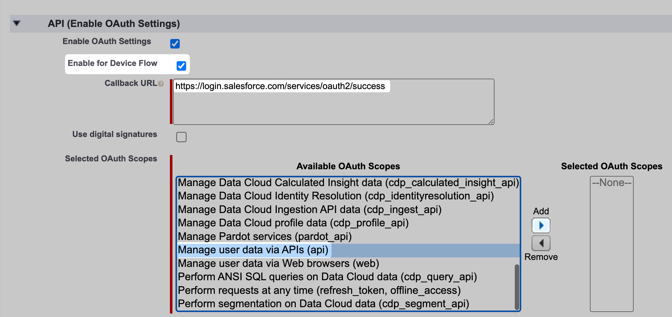Select Manage user data via APIs scope

tap(253, 250)
